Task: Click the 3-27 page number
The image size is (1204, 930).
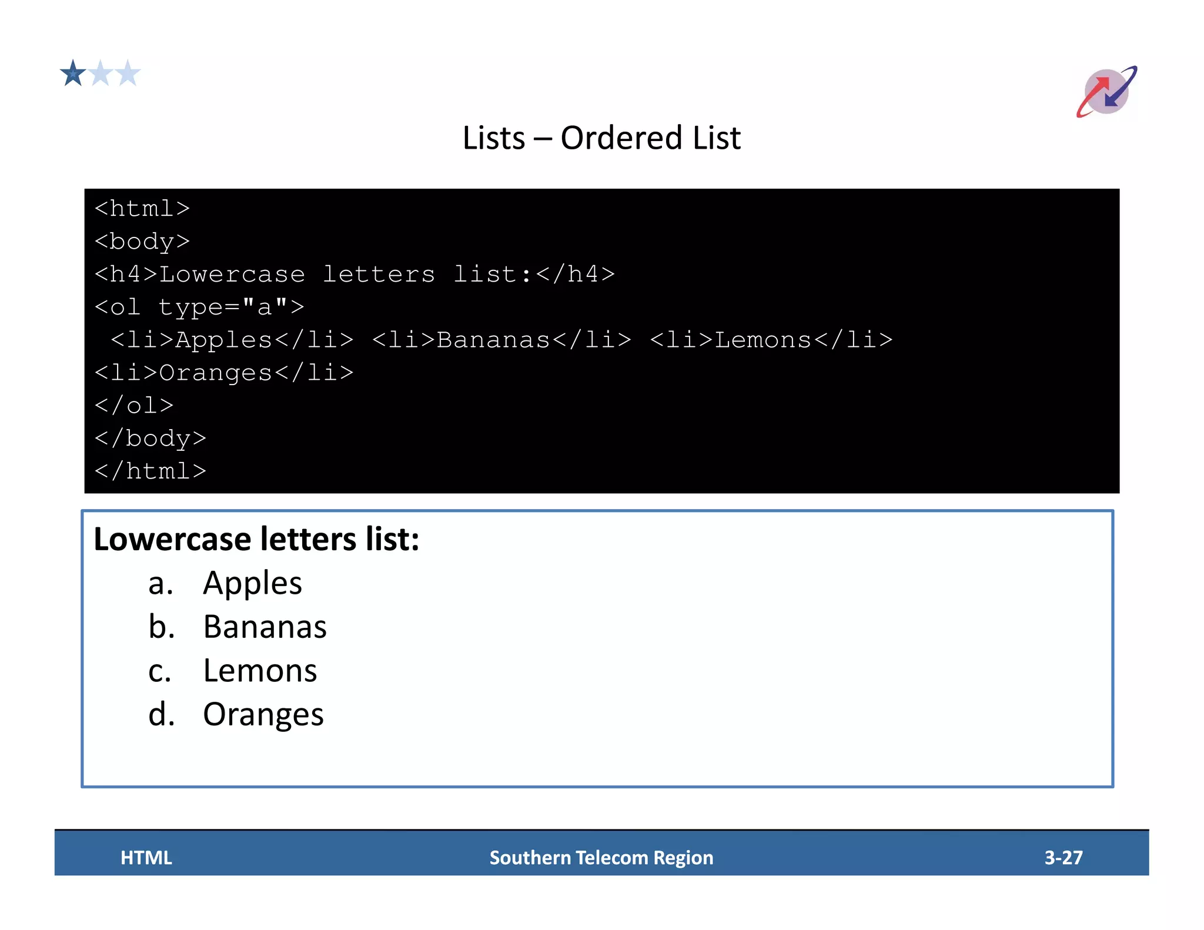Action: (x=1063, y=858)
